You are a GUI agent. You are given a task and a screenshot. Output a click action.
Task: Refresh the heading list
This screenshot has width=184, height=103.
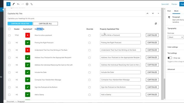click(156, 23)
